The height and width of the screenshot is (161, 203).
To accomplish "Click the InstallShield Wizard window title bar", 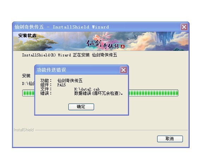I will 97,27.
